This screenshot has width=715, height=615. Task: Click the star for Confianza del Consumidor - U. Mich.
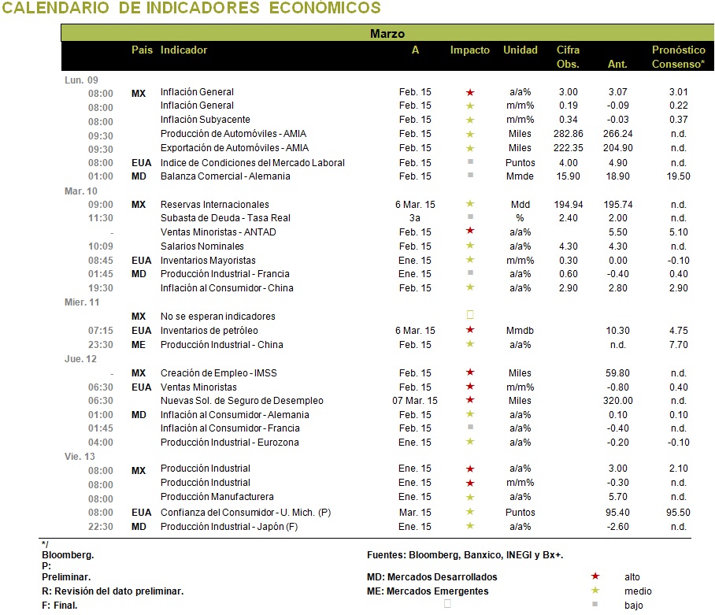470,512
